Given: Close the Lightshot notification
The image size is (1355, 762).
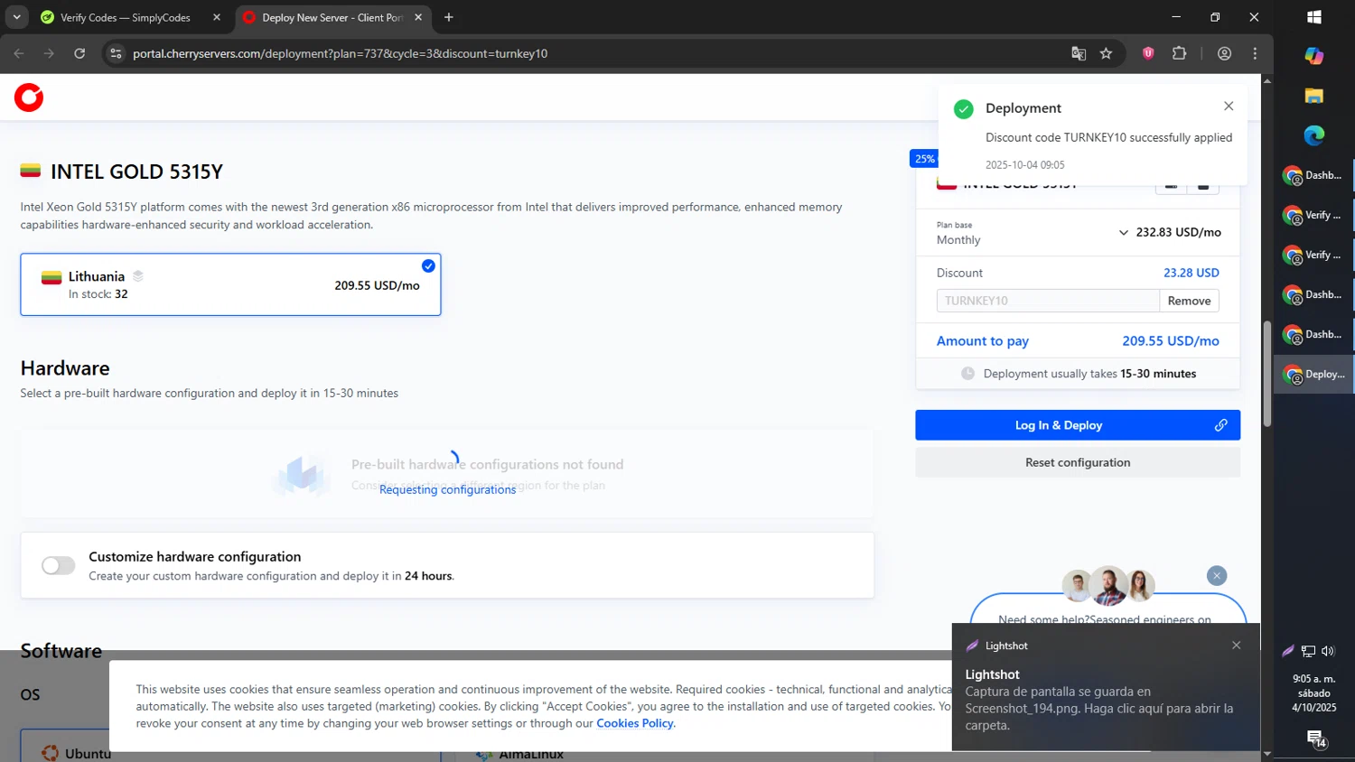Looking at the screenshot, I should (x=1236, y=646).
